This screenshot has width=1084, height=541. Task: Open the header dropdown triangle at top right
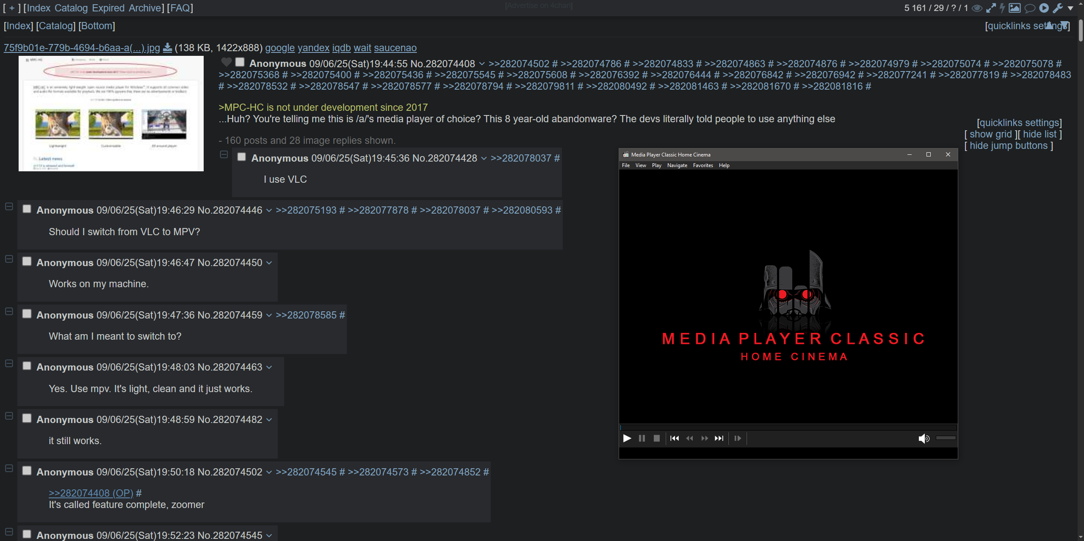(x=1071, y=8)
